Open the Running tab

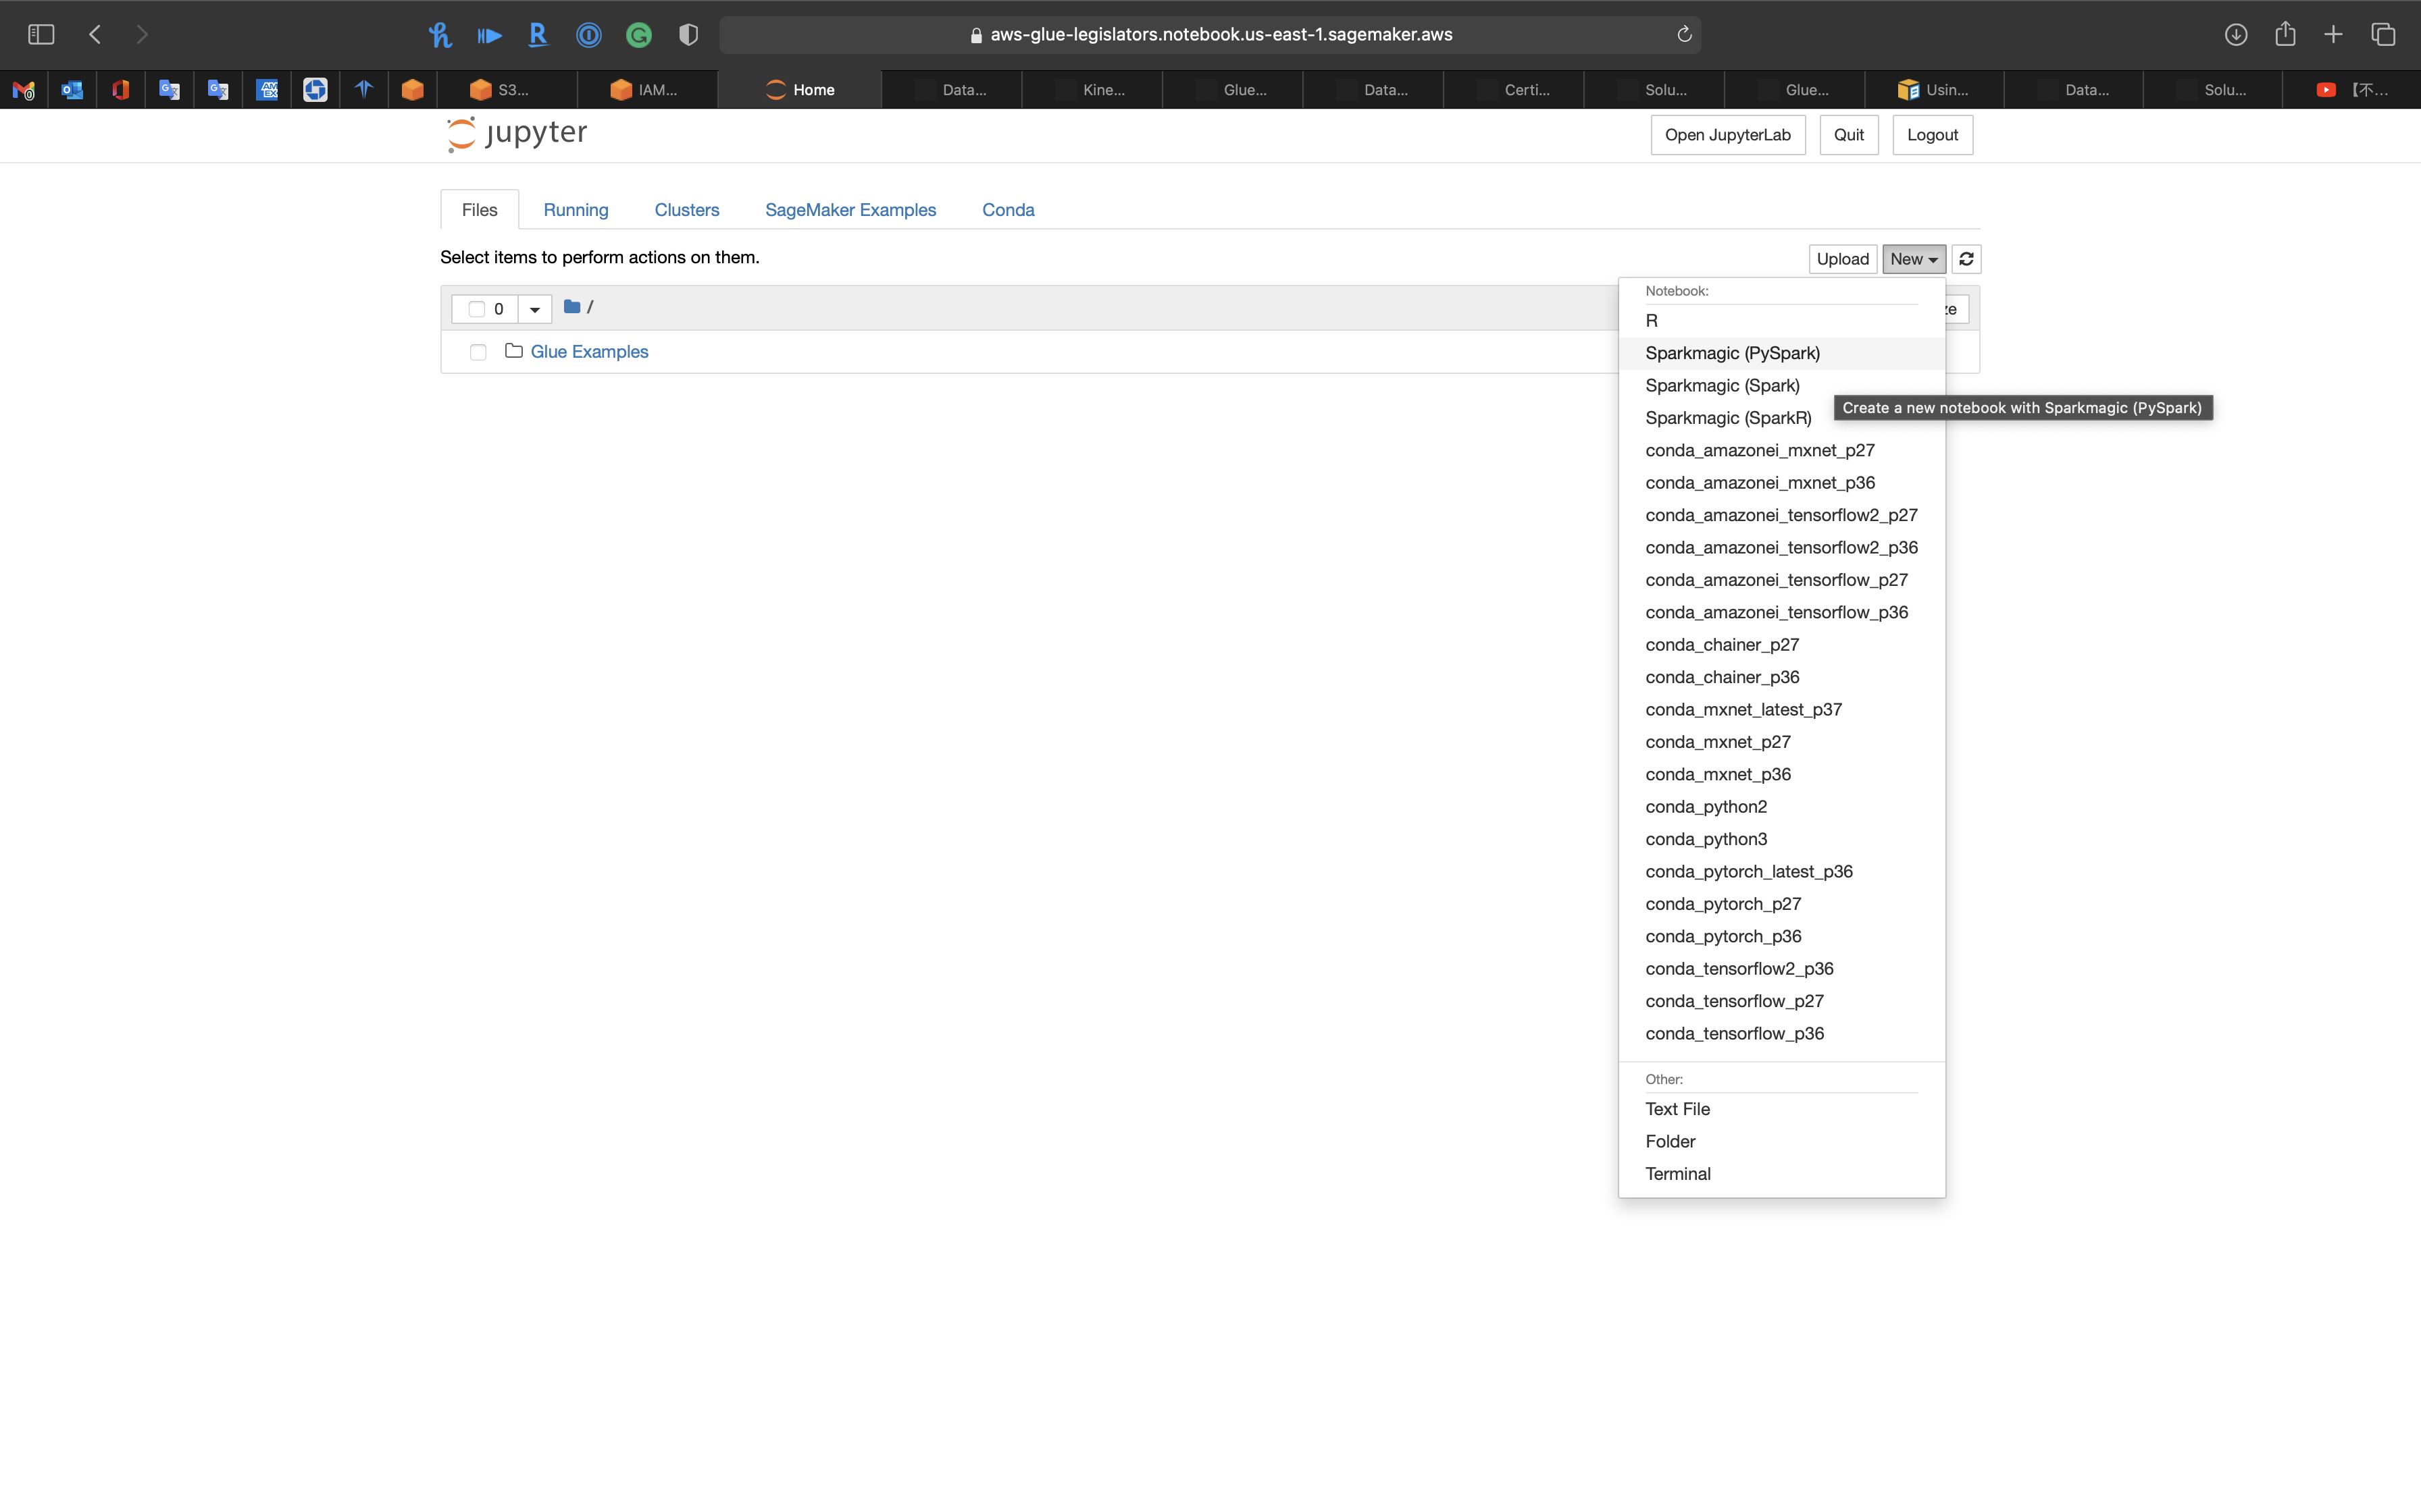[576, 210]
